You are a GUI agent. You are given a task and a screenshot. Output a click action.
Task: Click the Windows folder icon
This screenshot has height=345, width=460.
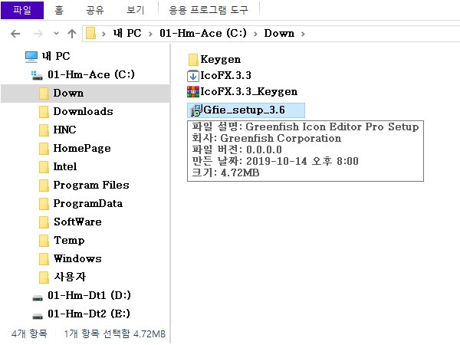[44, 259]
